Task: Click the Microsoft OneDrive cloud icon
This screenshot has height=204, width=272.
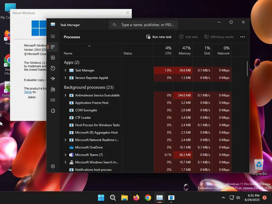Action: (71, 147)
